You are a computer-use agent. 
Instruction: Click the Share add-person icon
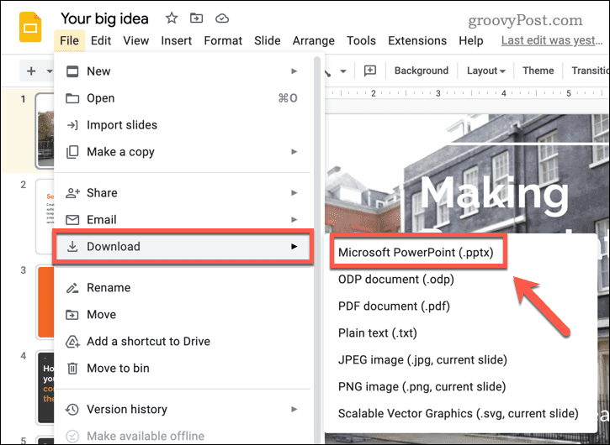72,192
